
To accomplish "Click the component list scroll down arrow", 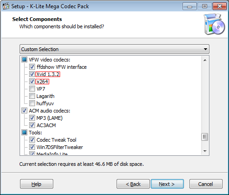I will coord(205,151).
